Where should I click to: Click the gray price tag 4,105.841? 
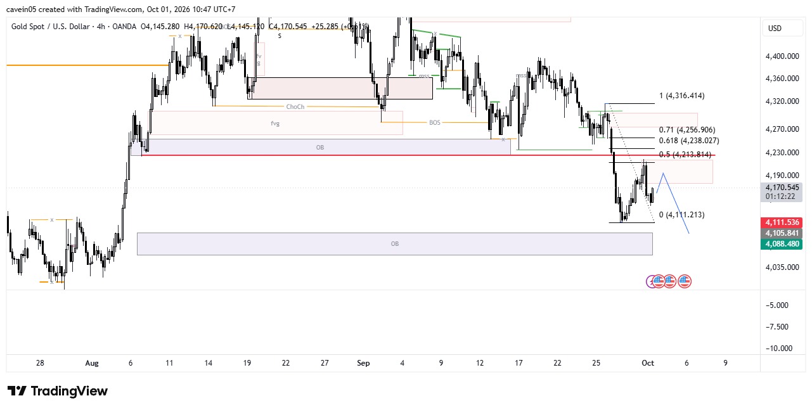[781, 233]
